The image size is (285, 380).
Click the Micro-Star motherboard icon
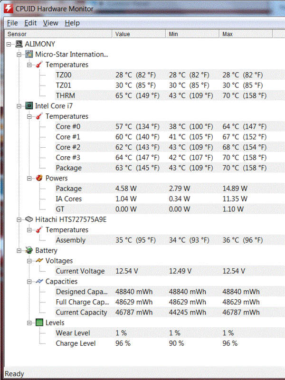(x=29, y=54)
